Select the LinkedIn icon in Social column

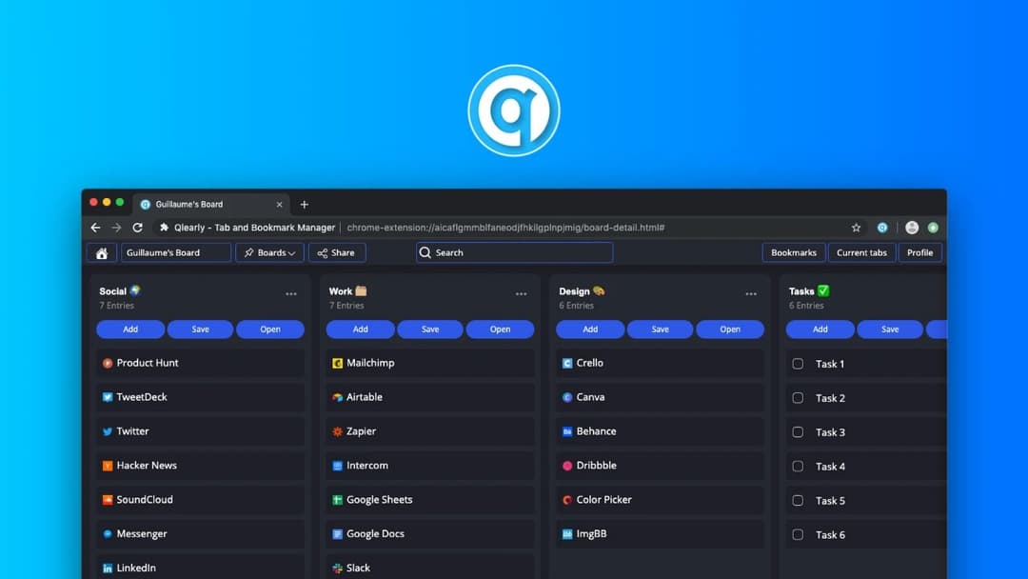(107, 568)
